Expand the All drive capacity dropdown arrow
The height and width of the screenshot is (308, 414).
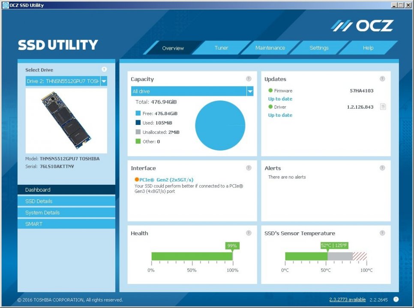(x=250, y=91)
